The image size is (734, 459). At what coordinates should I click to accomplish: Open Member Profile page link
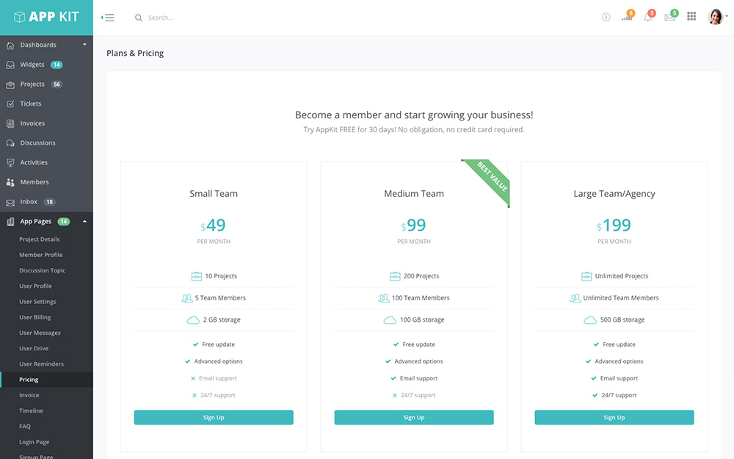pos(40,255)
